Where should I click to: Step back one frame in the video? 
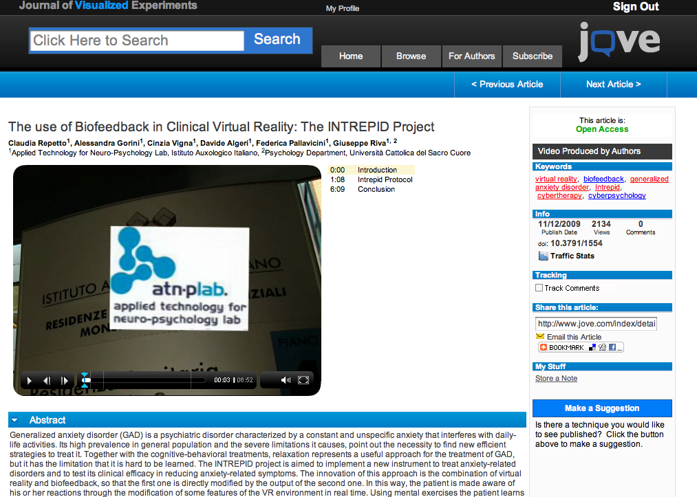pyautogui.click(x=47, y=380)
